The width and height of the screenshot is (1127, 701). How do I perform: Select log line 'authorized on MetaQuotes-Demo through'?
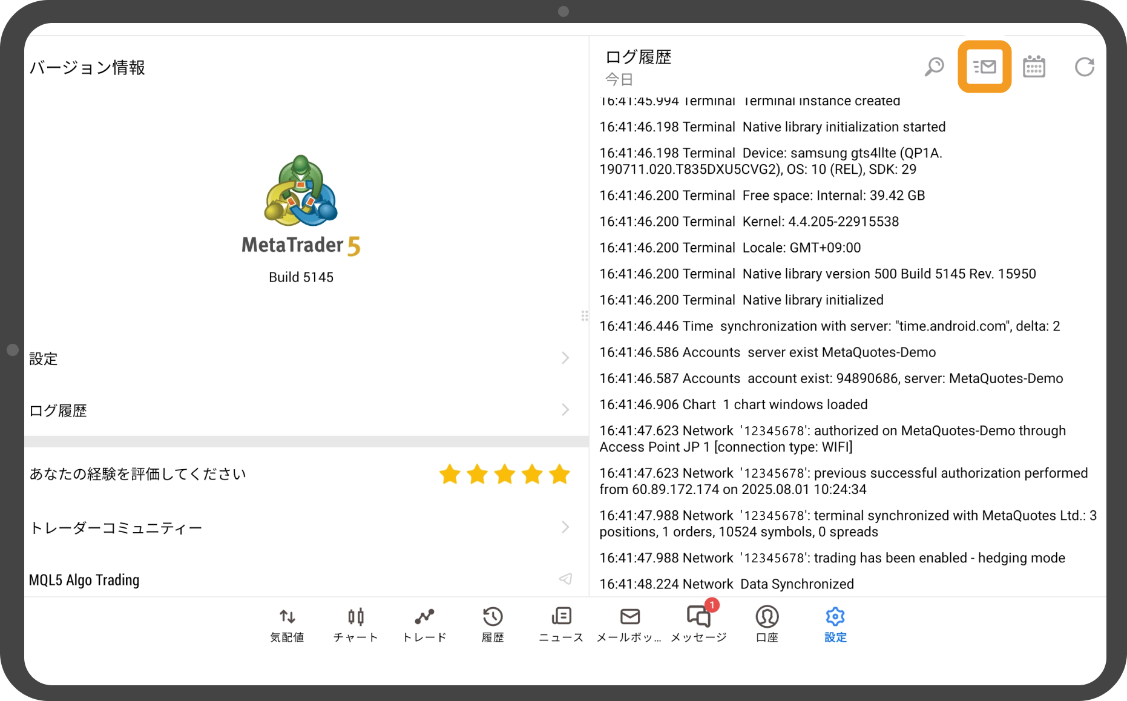pyautogui.click(x=833, y=439)
